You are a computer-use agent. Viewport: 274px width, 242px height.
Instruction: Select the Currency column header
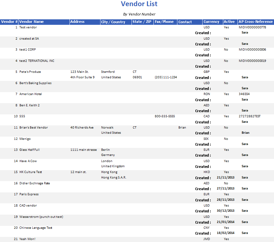(212, 22)
